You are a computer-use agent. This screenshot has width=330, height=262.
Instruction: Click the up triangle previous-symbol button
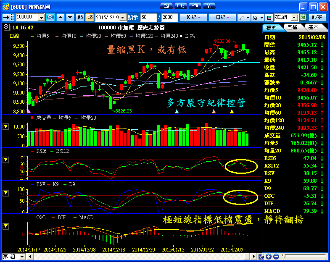tap(60, 17)
